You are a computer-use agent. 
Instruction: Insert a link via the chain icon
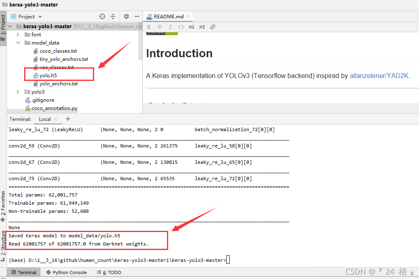[x=213, y=27]
